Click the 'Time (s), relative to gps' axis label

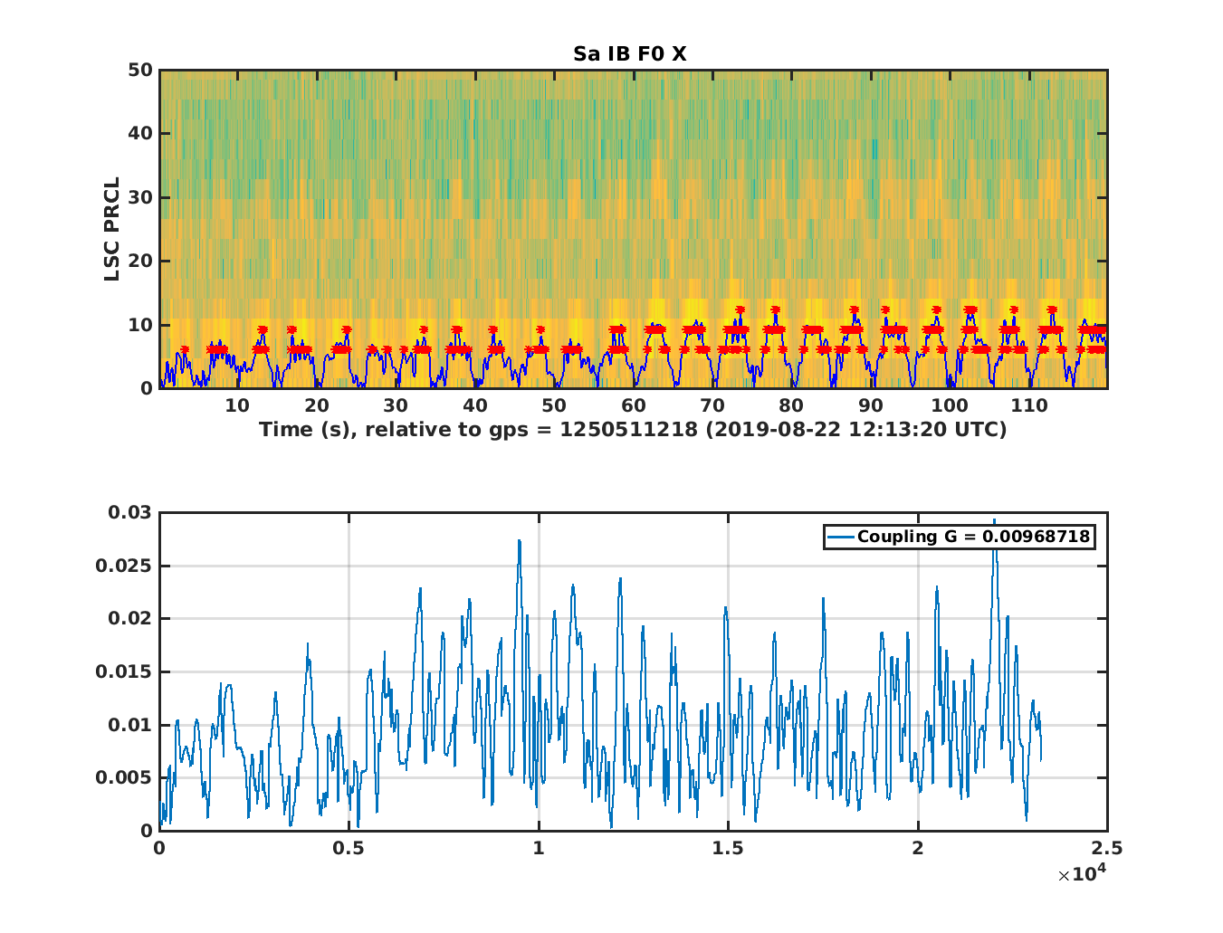pos(633,429)
